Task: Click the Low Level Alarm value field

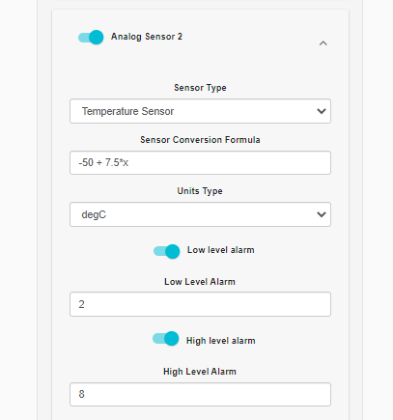Action: tap(200, 304)
